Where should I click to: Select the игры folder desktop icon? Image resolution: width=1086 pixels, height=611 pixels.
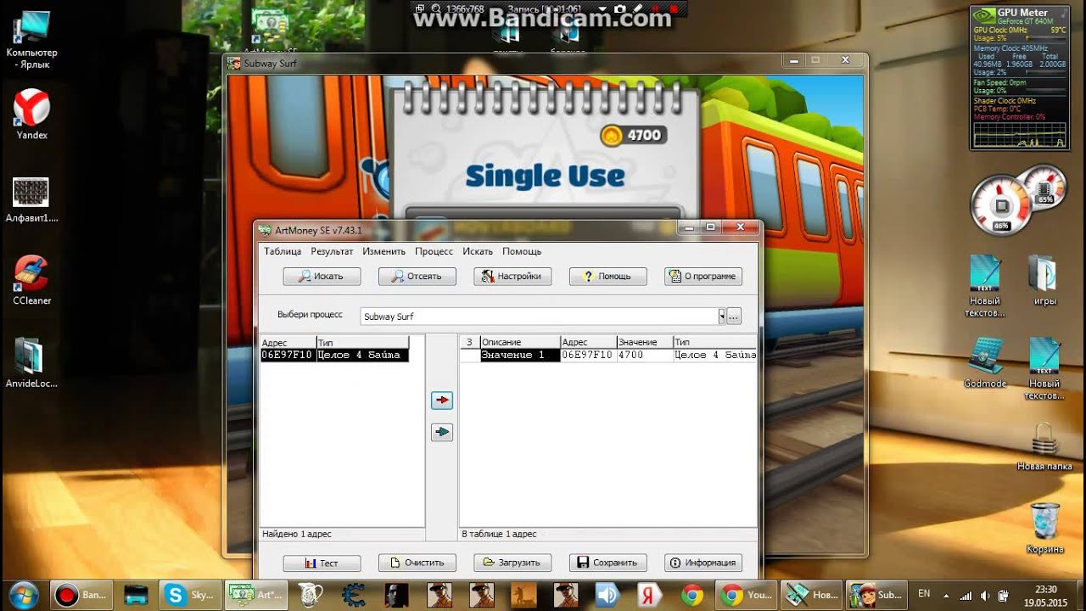pos(1044,280)
